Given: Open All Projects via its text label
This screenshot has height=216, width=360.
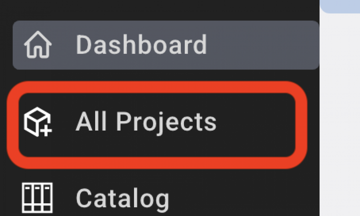Looking at the screenshot, I should coord(146,123).
